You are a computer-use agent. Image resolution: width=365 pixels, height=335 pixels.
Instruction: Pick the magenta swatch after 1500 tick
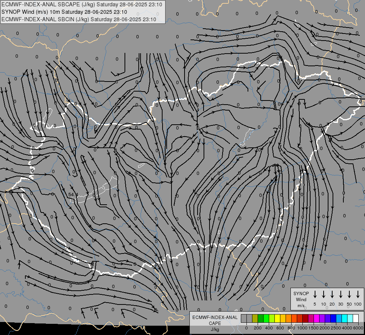click(317, 318)
